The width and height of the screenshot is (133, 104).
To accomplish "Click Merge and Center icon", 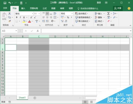I will point(55,17).
